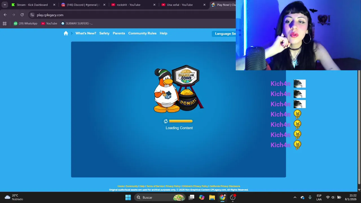Open the Help menu item
The height and width of the screenshot is (203, 361).
tap(163, 33)
